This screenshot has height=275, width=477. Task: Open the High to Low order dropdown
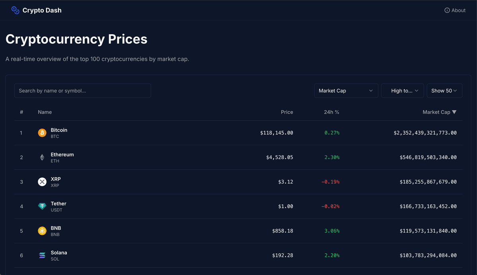(402, 91)
